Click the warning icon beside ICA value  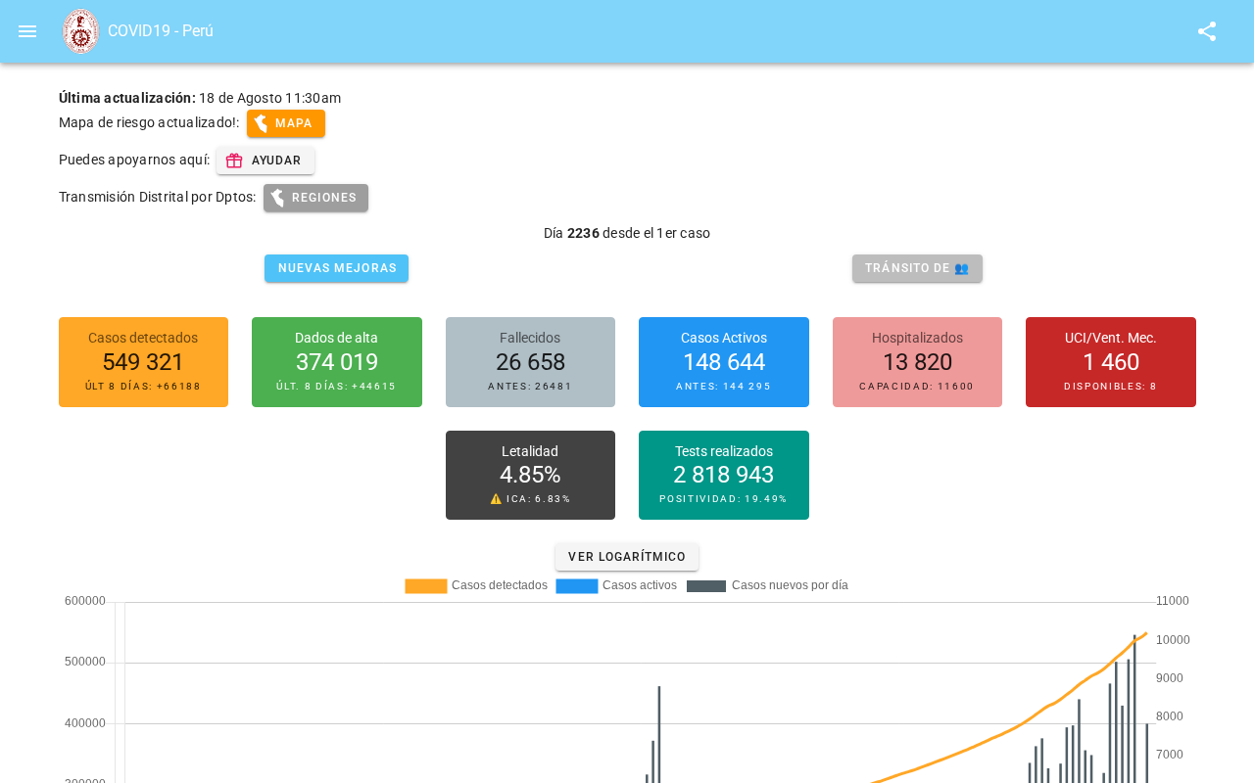496,499
